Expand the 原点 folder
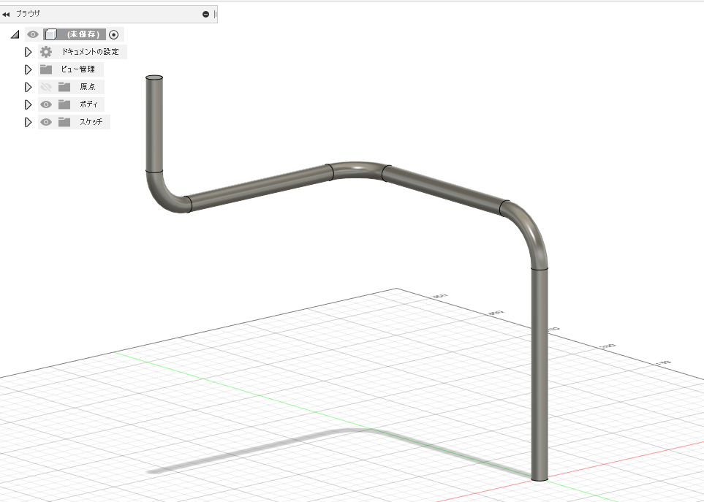This screenshot has width=704, height=502. (x=28, y=87)
